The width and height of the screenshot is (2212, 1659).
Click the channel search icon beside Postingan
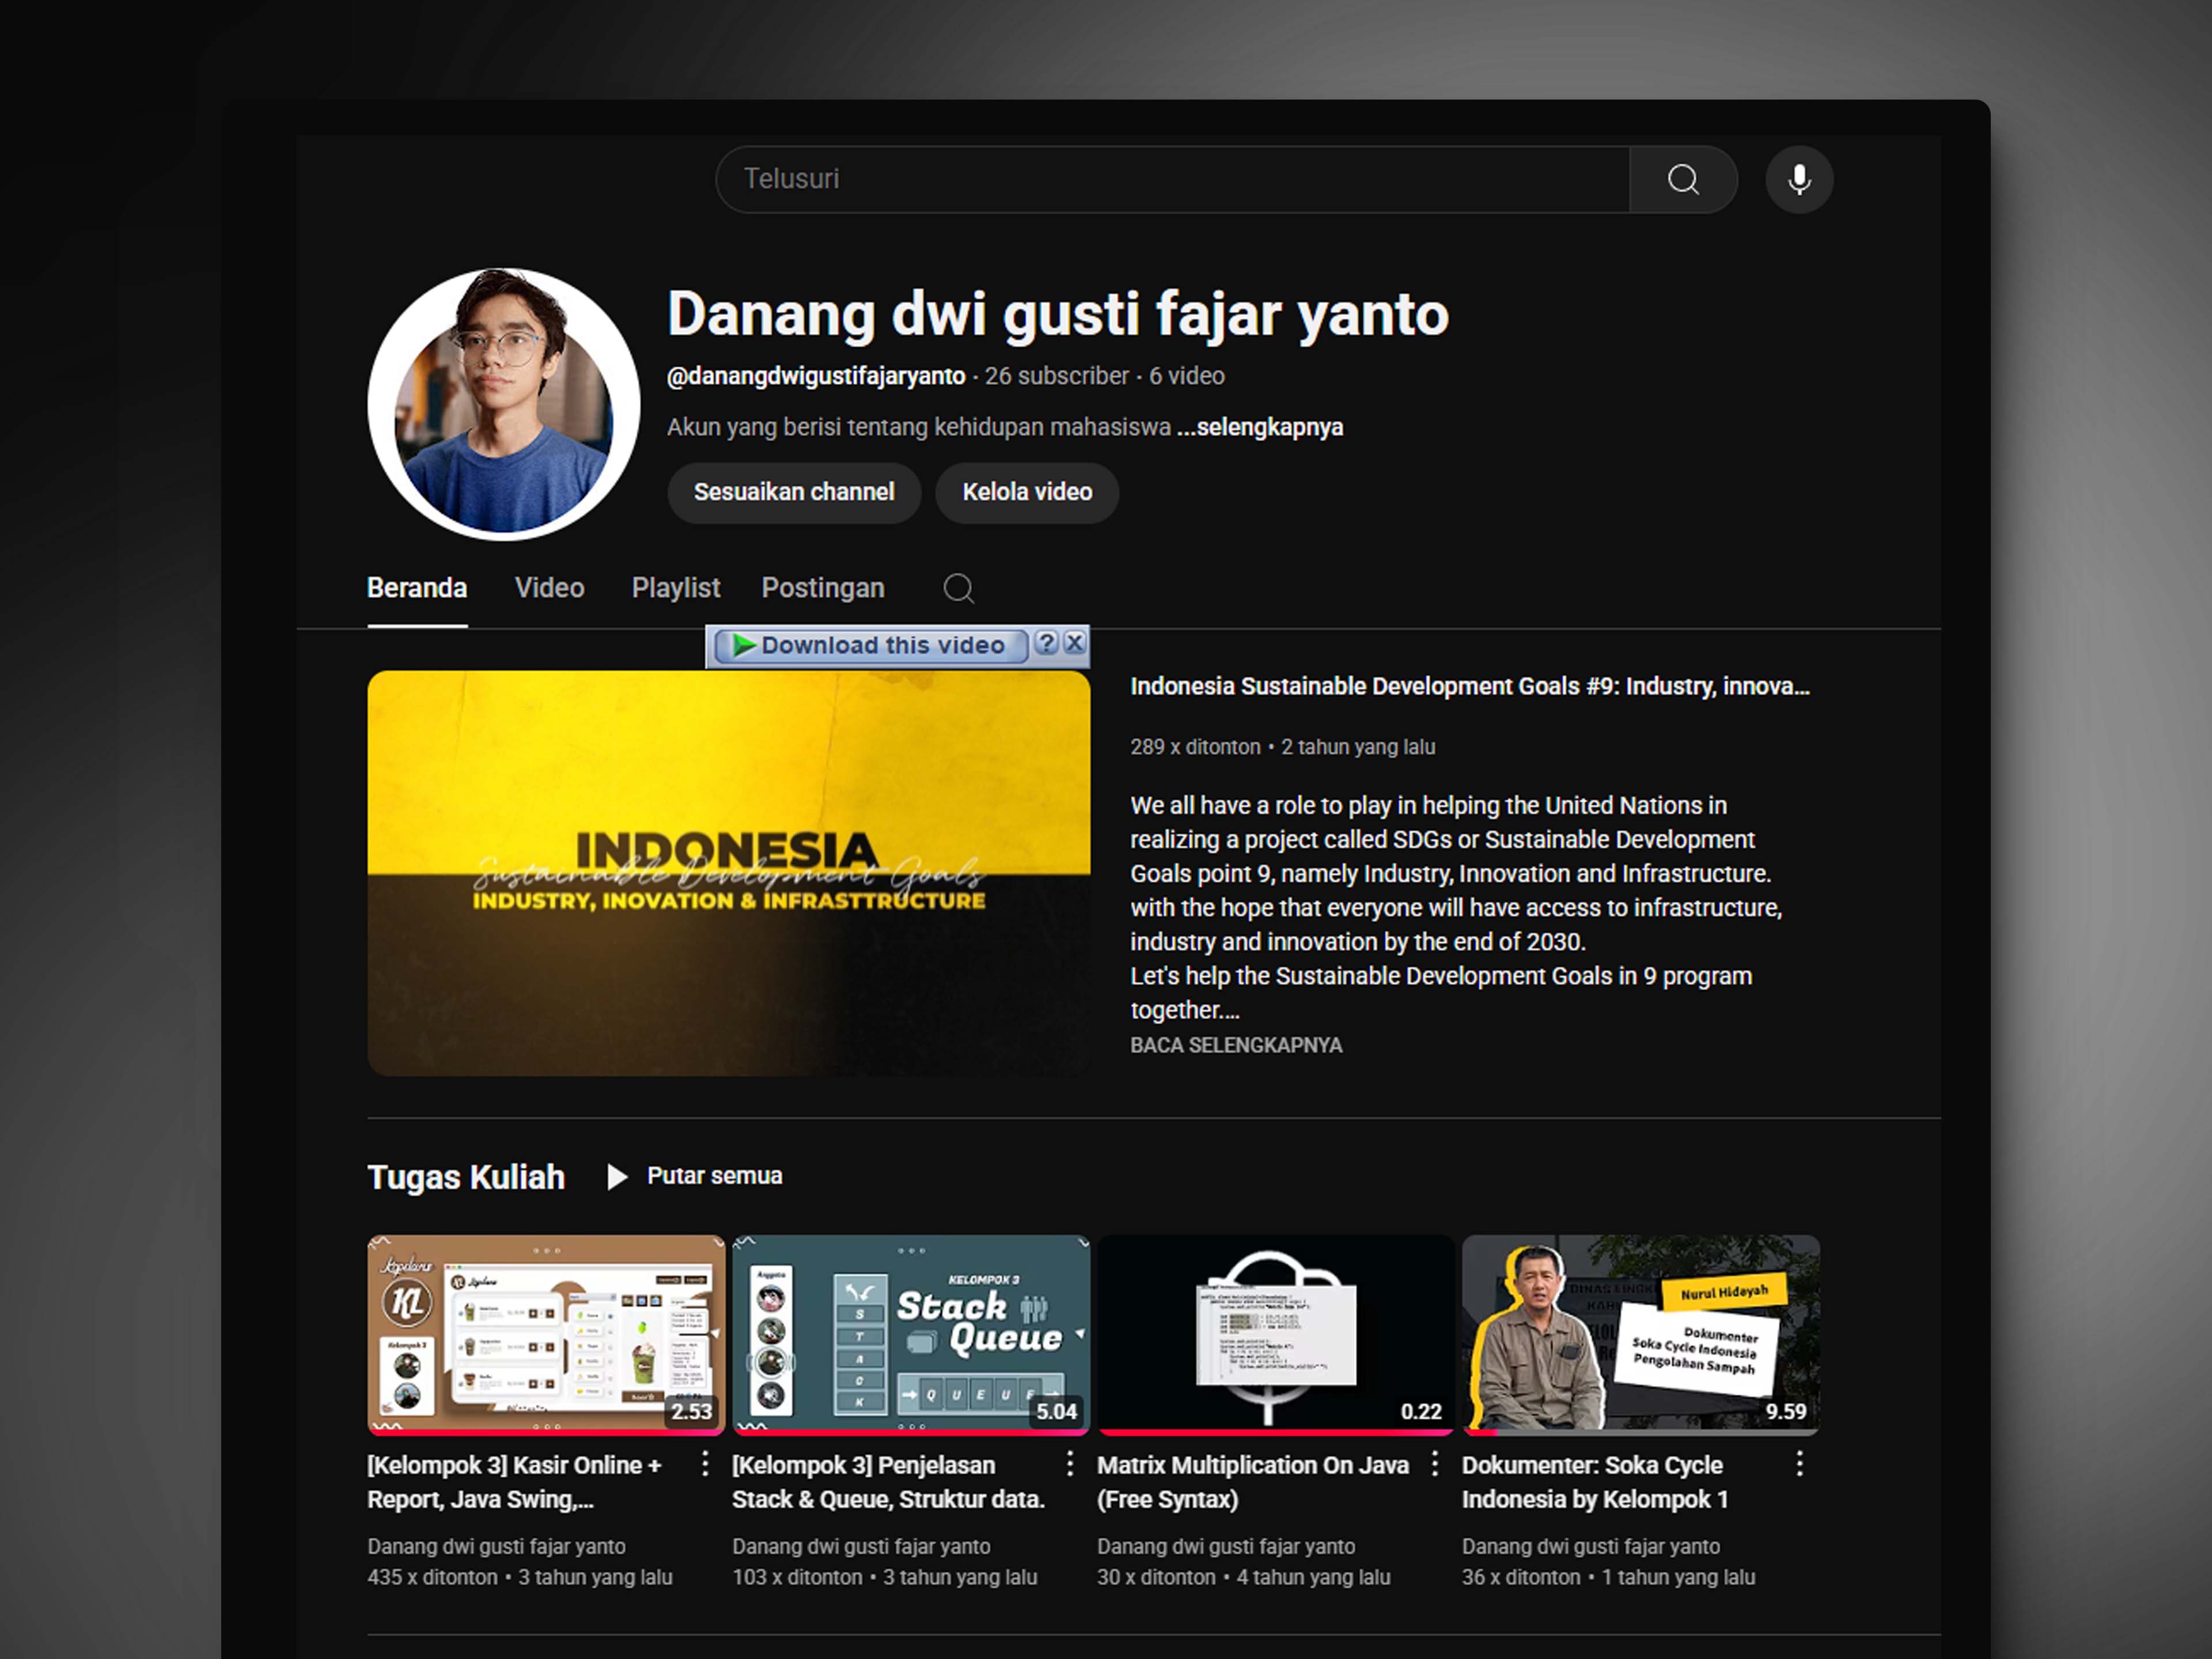[958, 588]
